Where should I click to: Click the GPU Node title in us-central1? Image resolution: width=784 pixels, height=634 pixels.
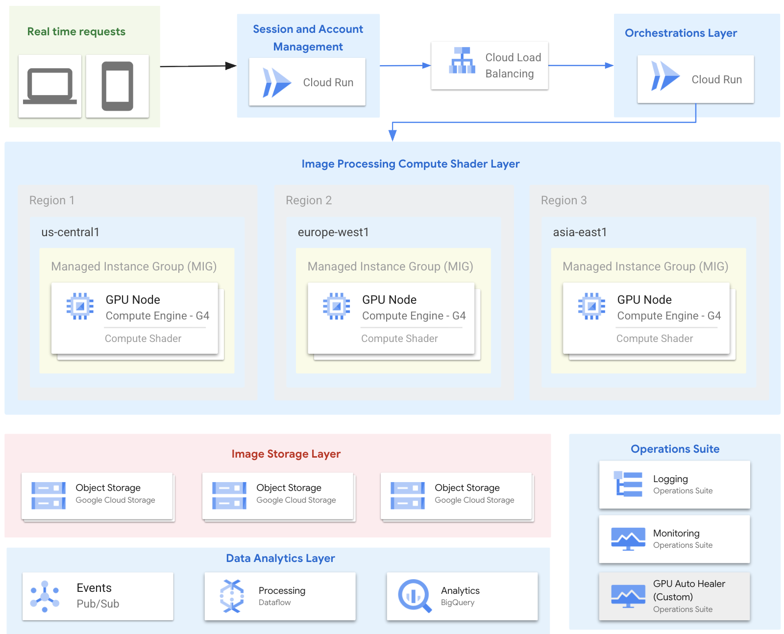(x=133, y=300)
